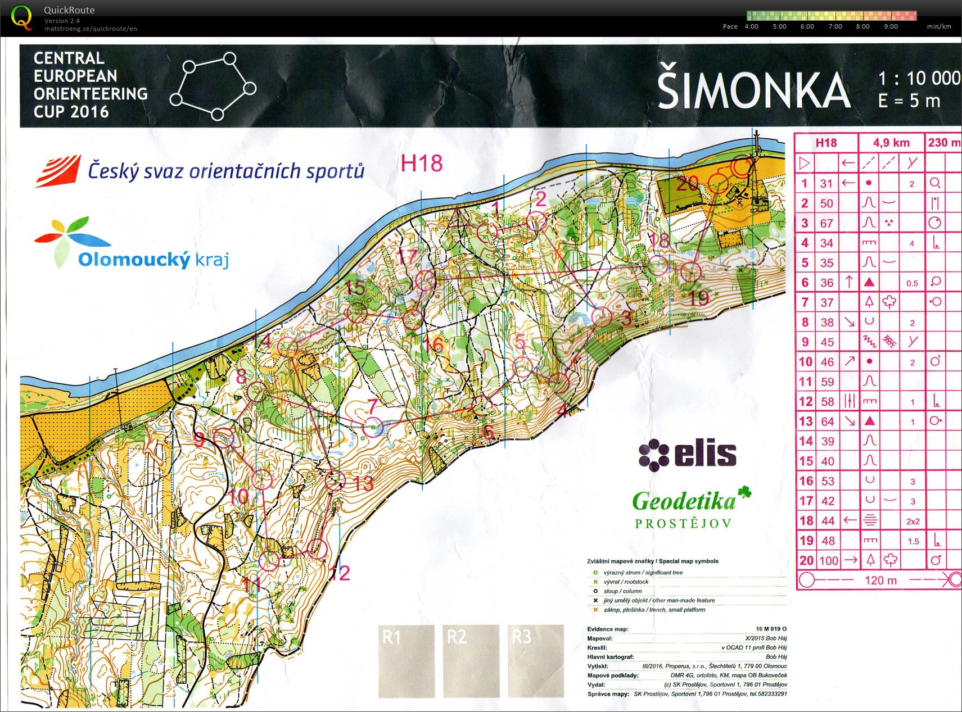The height and width of the screenshot is (712, 962).
Task: Open the matstroeng.se/quickroute/en link
Action: pyautogui.click(x=91, y=29)
